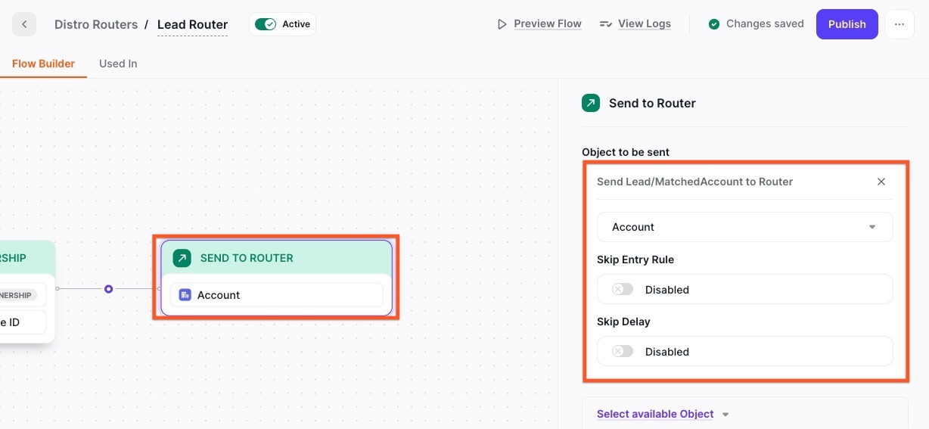Screen dimensions: 929x429
Task: Click the back arrow button
Action: pyautogui.click(x=24, y=24)
